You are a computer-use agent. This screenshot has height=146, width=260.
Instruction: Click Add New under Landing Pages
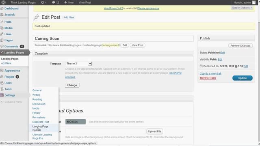pyautogui.click(x=6, y=63)
